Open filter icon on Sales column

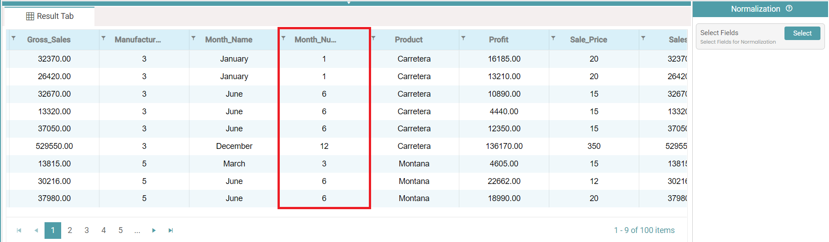(x=643, y=38)
